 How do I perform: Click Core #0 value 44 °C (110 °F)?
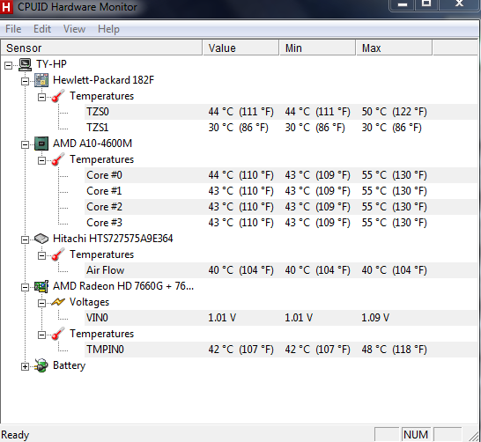(x=240, y=175)
